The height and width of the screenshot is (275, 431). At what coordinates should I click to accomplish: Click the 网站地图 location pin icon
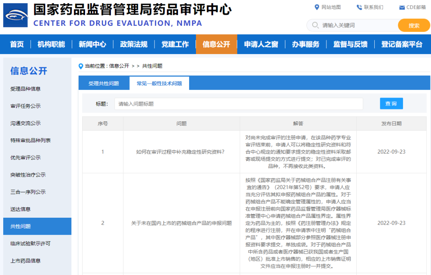coord(316,7)
